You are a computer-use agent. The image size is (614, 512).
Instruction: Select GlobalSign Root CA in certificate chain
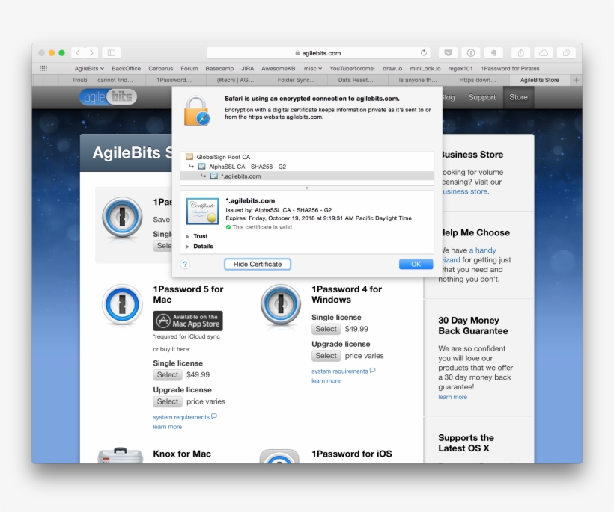pyautogui.click(x=222, y=157)
